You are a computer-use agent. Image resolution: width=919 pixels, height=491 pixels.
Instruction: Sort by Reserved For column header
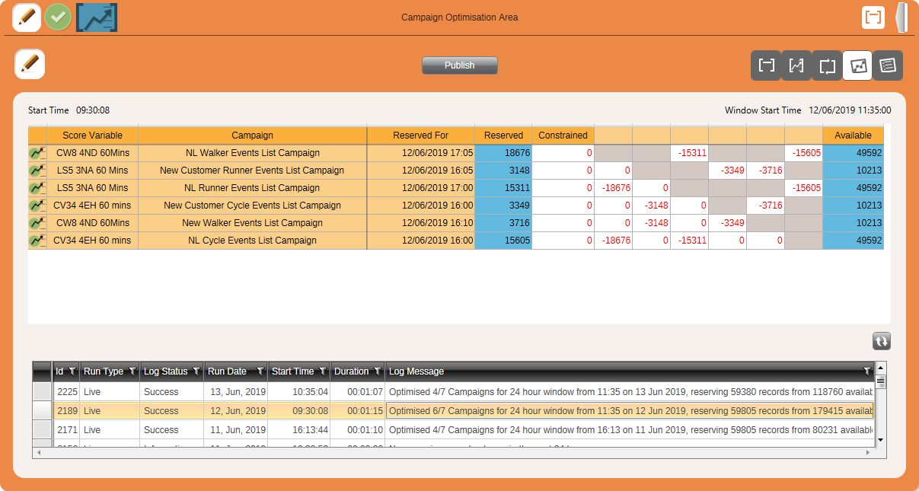click(x=420, y=136)
